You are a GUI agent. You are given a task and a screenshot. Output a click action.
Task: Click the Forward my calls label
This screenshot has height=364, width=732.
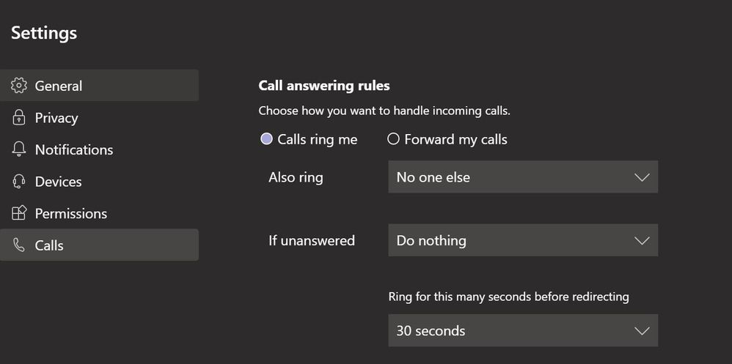pos(455,139)
